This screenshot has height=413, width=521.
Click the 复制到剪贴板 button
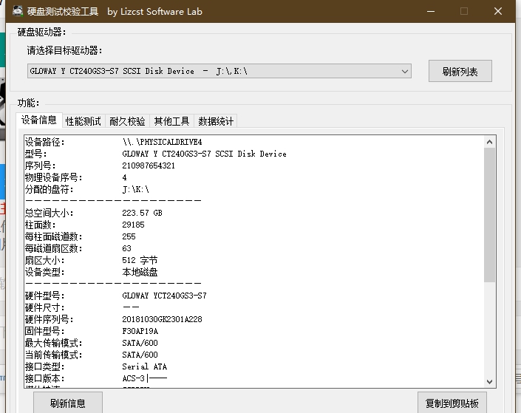point(452,403)
